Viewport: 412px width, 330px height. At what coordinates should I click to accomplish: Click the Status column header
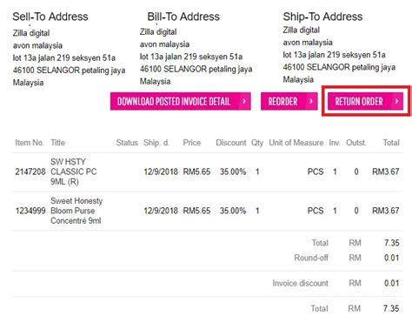127,143
